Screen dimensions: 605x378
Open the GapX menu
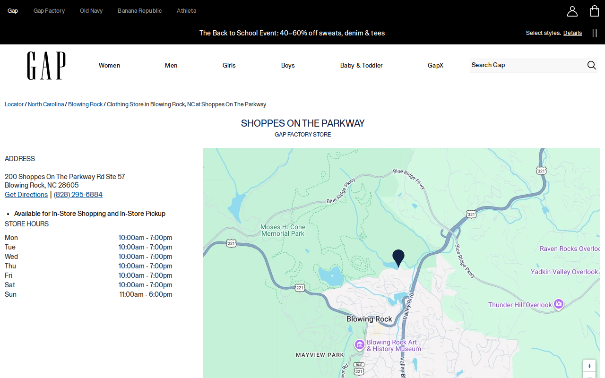point(435,66)
